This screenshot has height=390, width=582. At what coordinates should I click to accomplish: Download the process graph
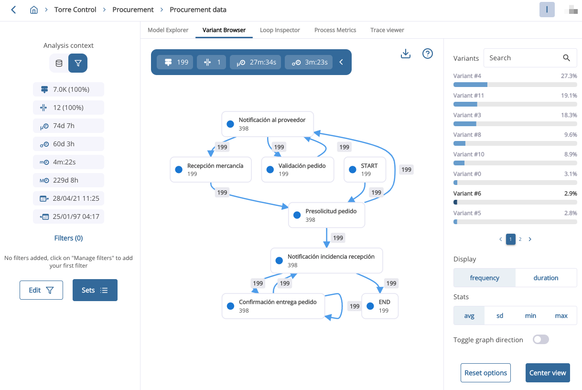click(406, 54)
